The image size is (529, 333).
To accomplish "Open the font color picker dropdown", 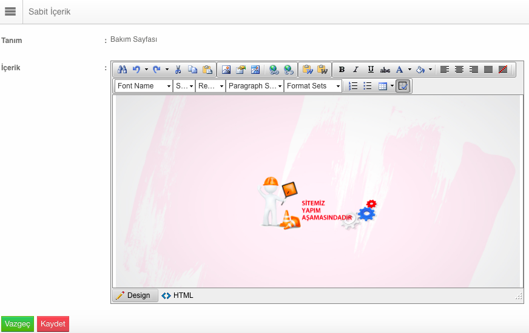I will (409, 70).
